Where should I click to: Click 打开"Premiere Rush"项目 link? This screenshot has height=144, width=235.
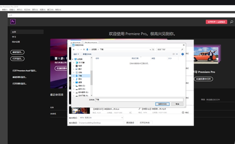click(x=24, y=71)
